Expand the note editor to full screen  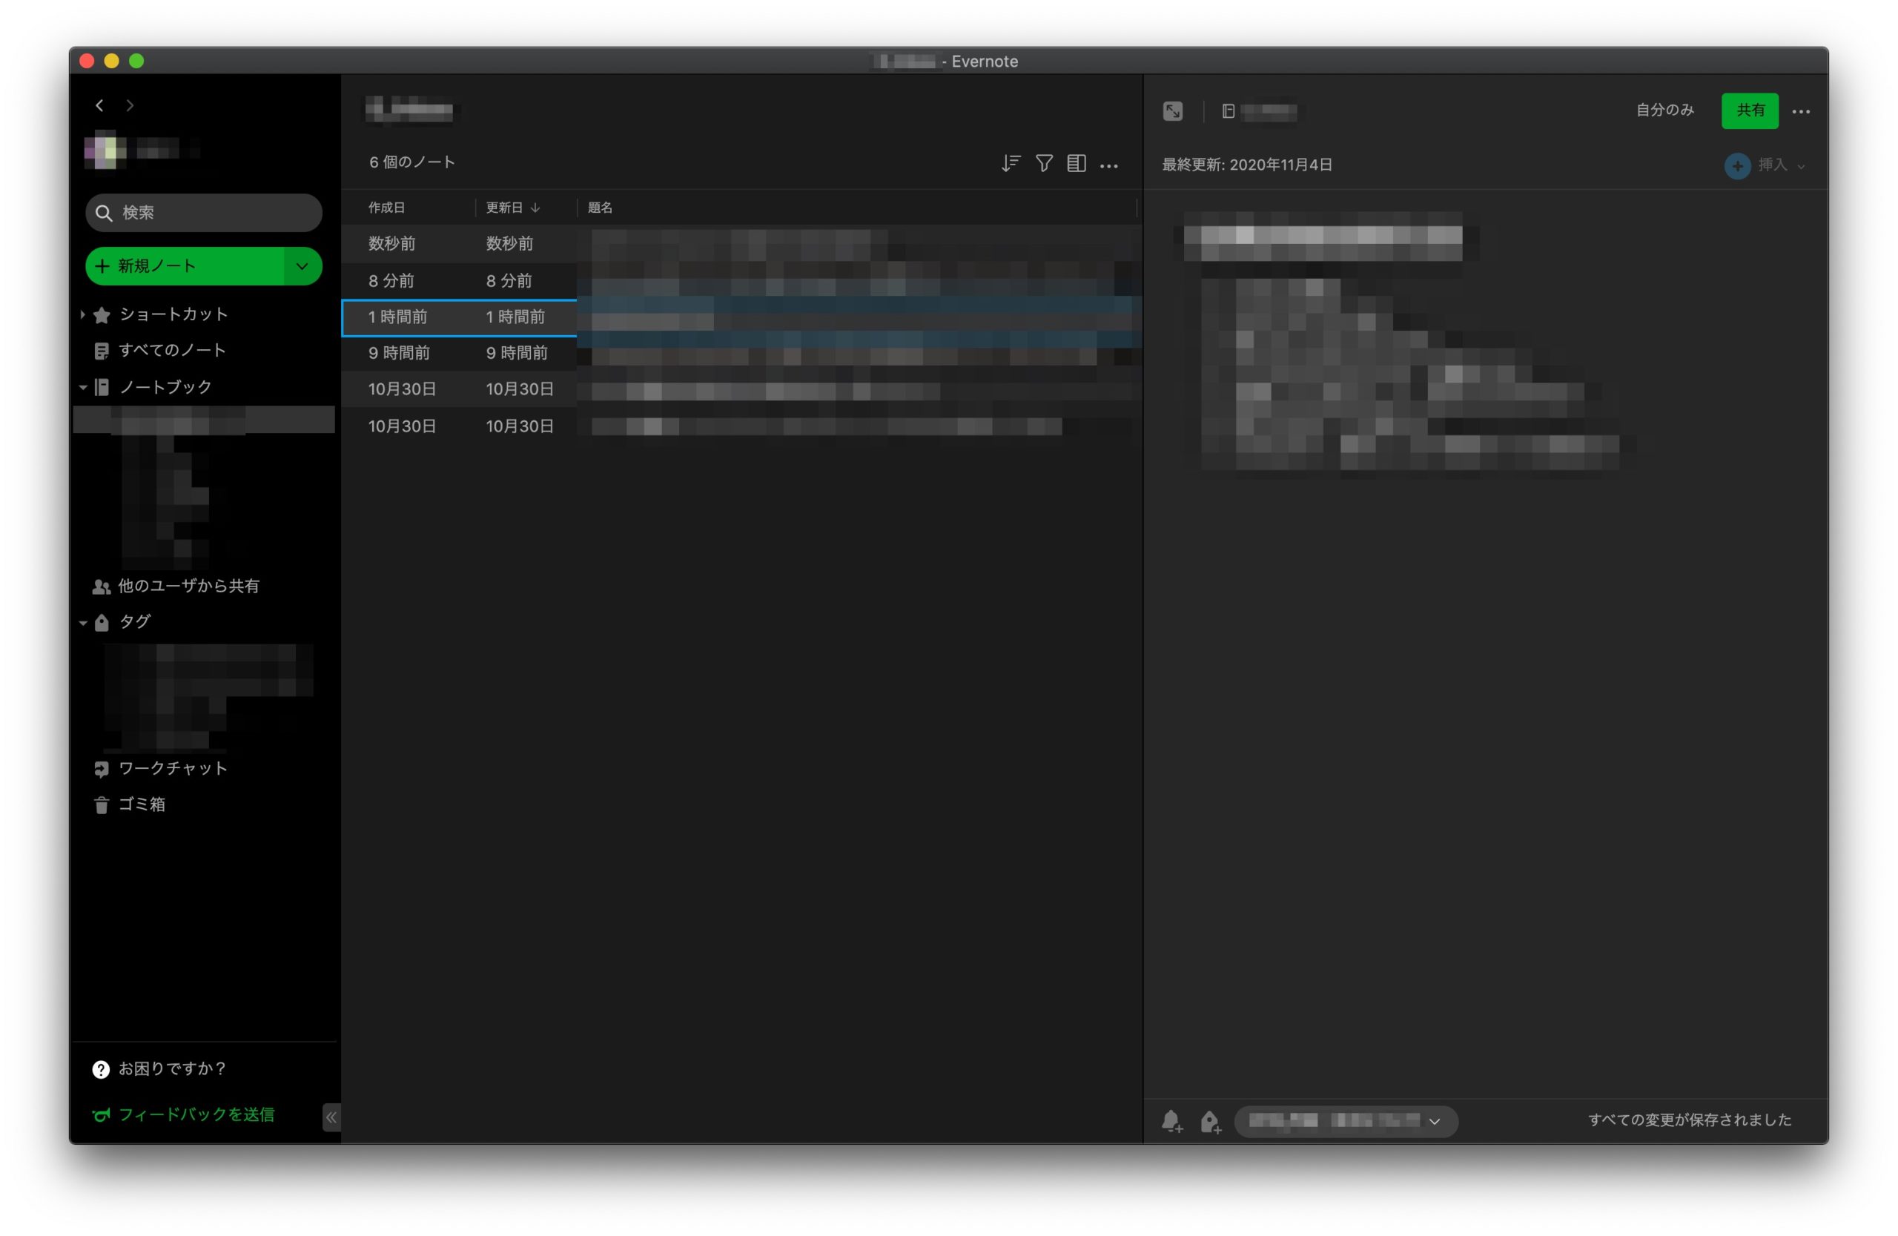(x=1172, y=112)
